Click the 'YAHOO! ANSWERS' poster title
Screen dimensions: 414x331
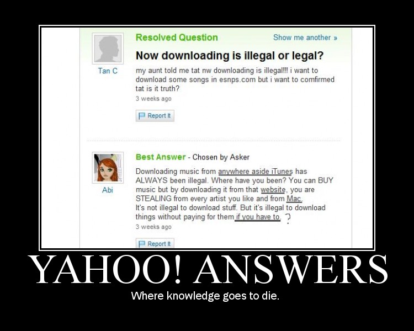pos(208,270)
